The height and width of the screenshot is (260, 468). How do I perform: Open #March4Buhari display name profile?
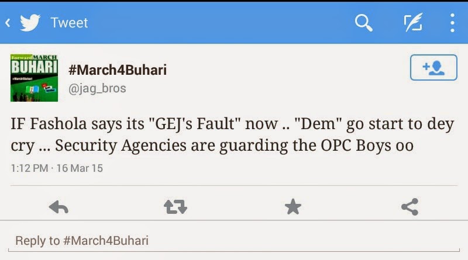(118, 70)
